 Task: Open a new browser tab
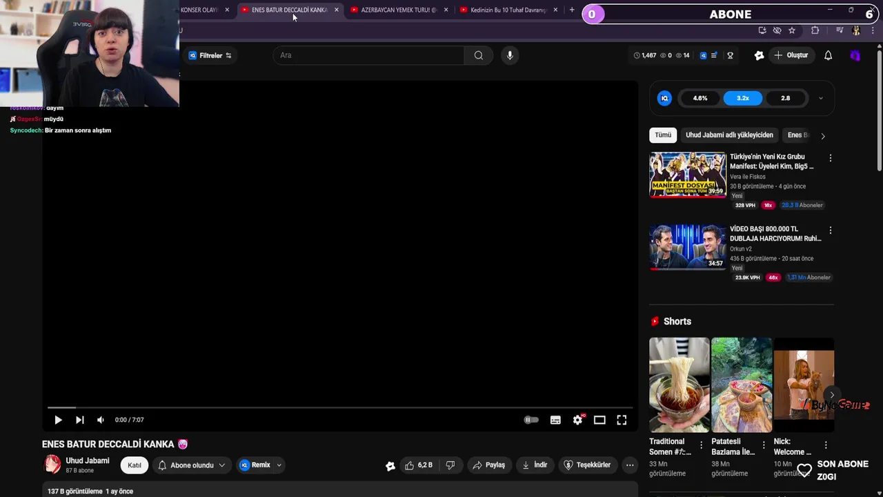pyautogui.click(x=571, y=10)
